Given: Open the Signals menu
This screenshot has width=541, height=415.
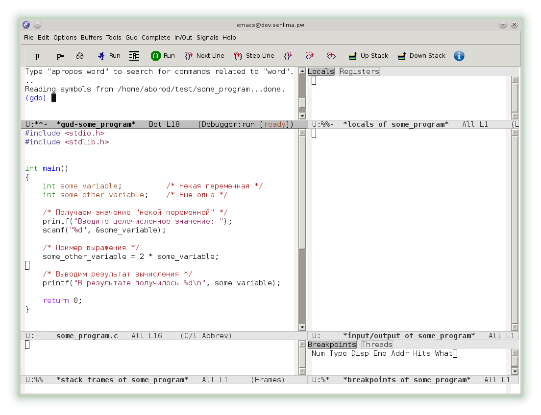Looking at the screenshot, I should point(207,38).
